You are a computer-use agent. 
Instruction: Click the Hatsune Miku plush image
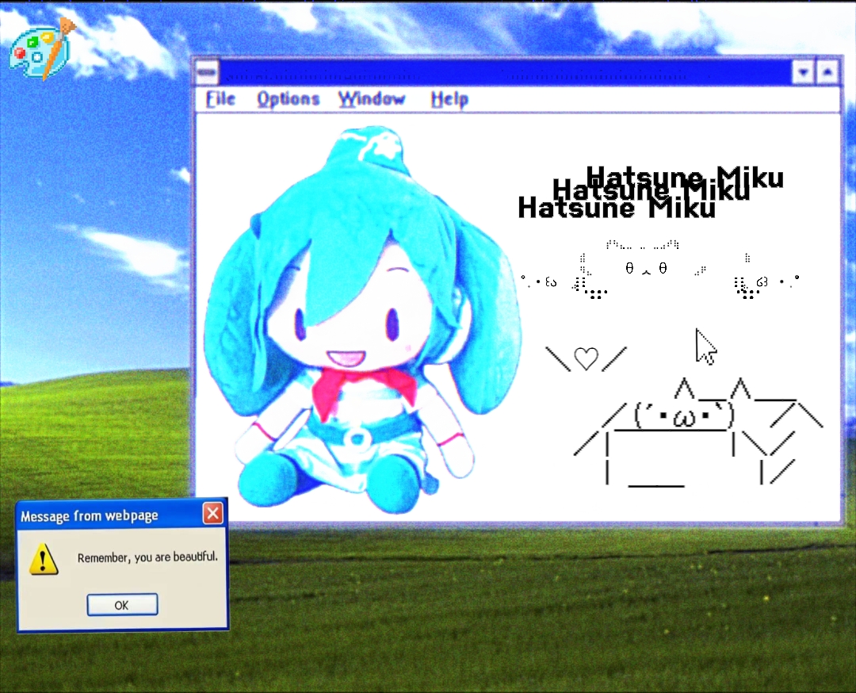point(362,320)
